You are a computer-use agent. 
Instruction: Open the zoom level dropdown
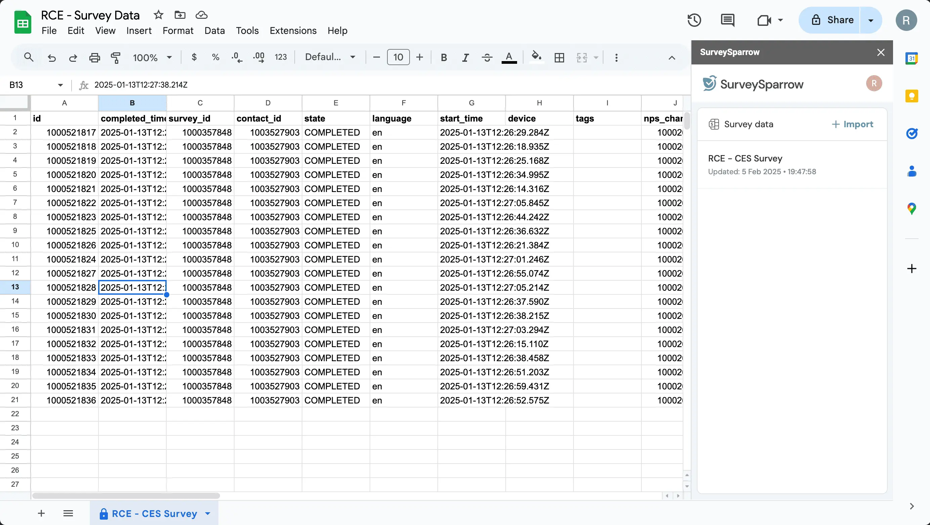pyautogui.click(x=152, y=57)
